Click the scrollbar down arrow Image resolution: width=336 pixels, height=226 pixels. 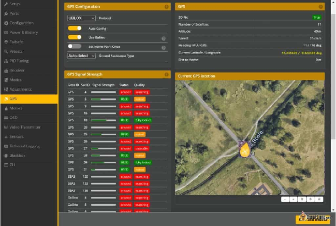333,210
